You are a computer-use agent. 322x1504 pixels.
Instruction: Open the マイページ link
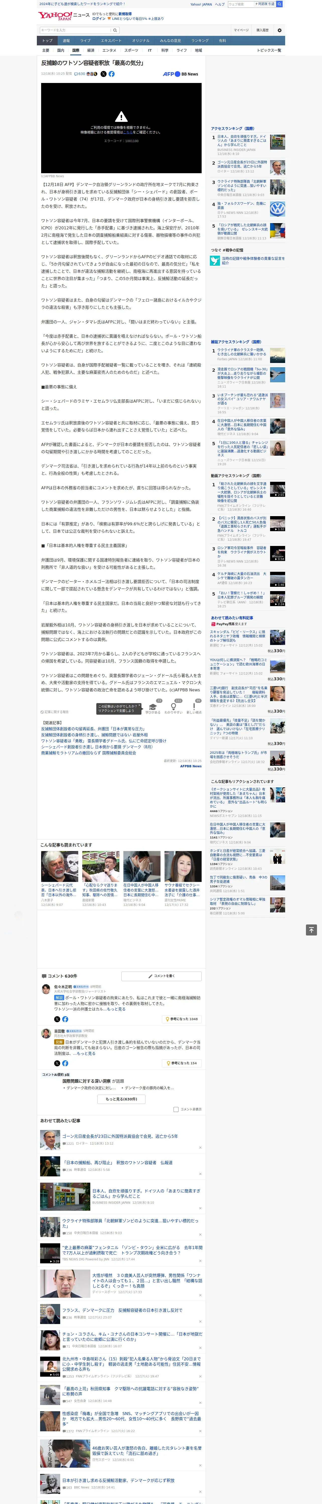241,30
